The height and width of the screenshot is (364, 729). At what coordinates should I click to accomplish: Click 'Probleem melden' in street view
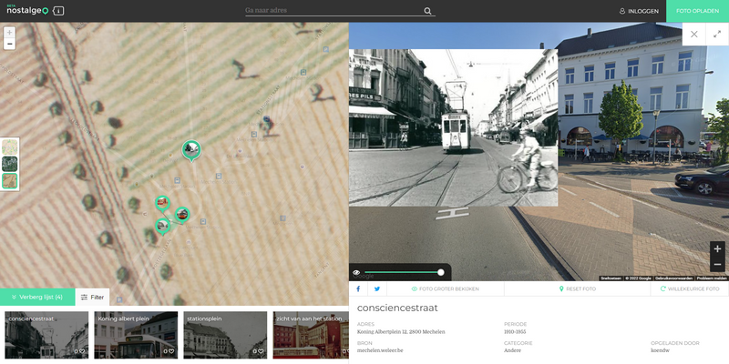click(712, 278)
